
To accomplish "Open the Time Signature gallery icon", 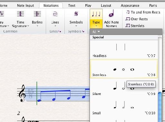I will tap(20, 14).
